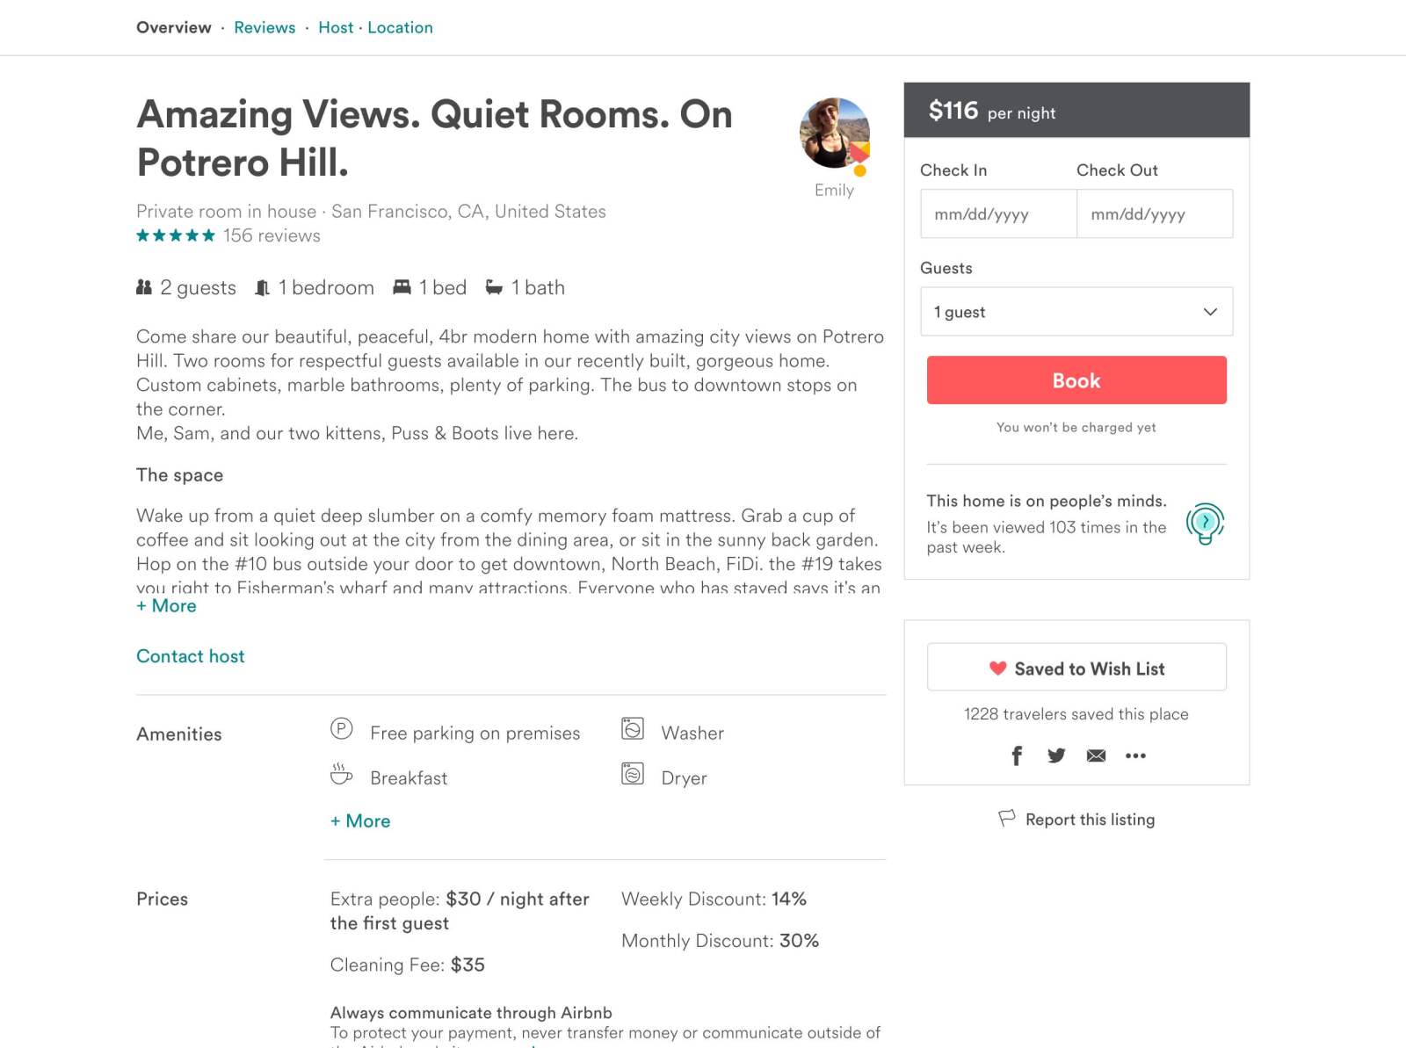Click the flag icon next to Report this listing

pyautogui.click(x=1005, y=818)
